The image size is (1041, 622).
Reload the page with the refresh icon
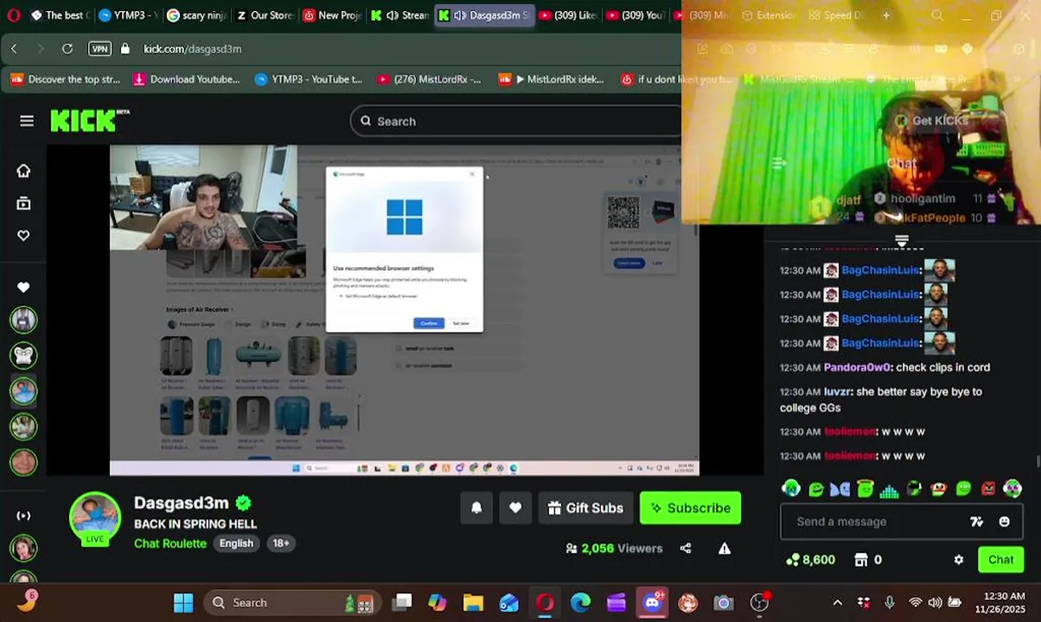point(67,48)
